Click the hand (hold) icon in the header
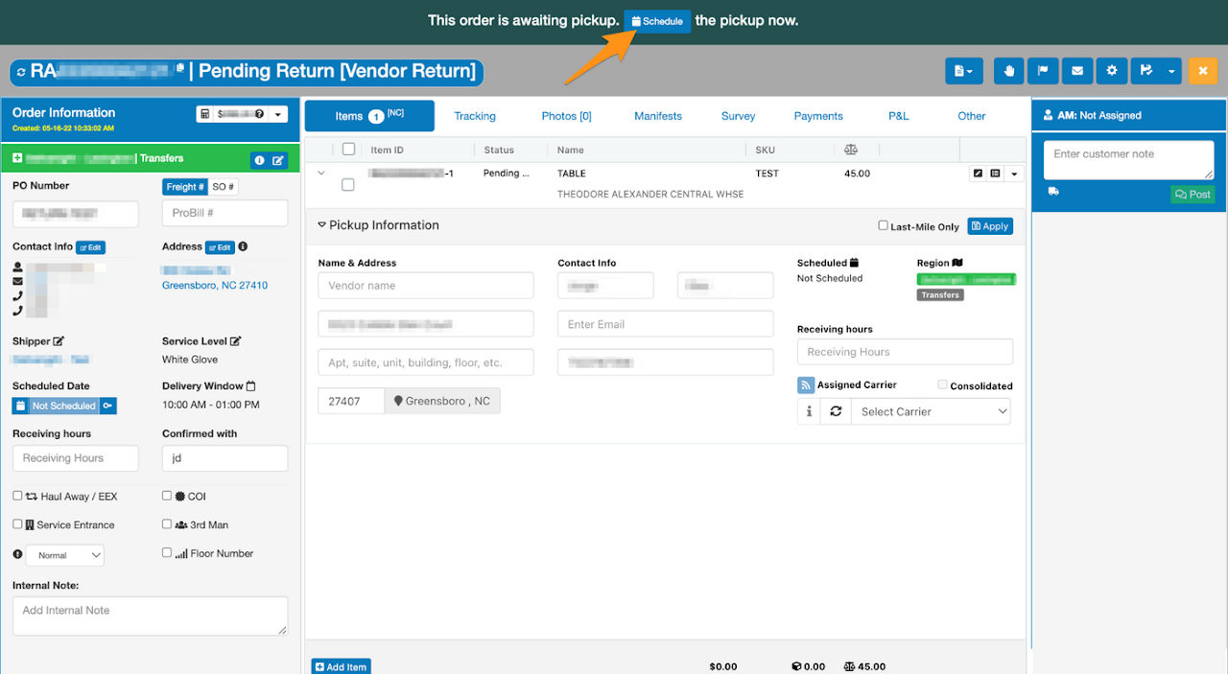1228x674 pixels. (x=1008, y=71)
